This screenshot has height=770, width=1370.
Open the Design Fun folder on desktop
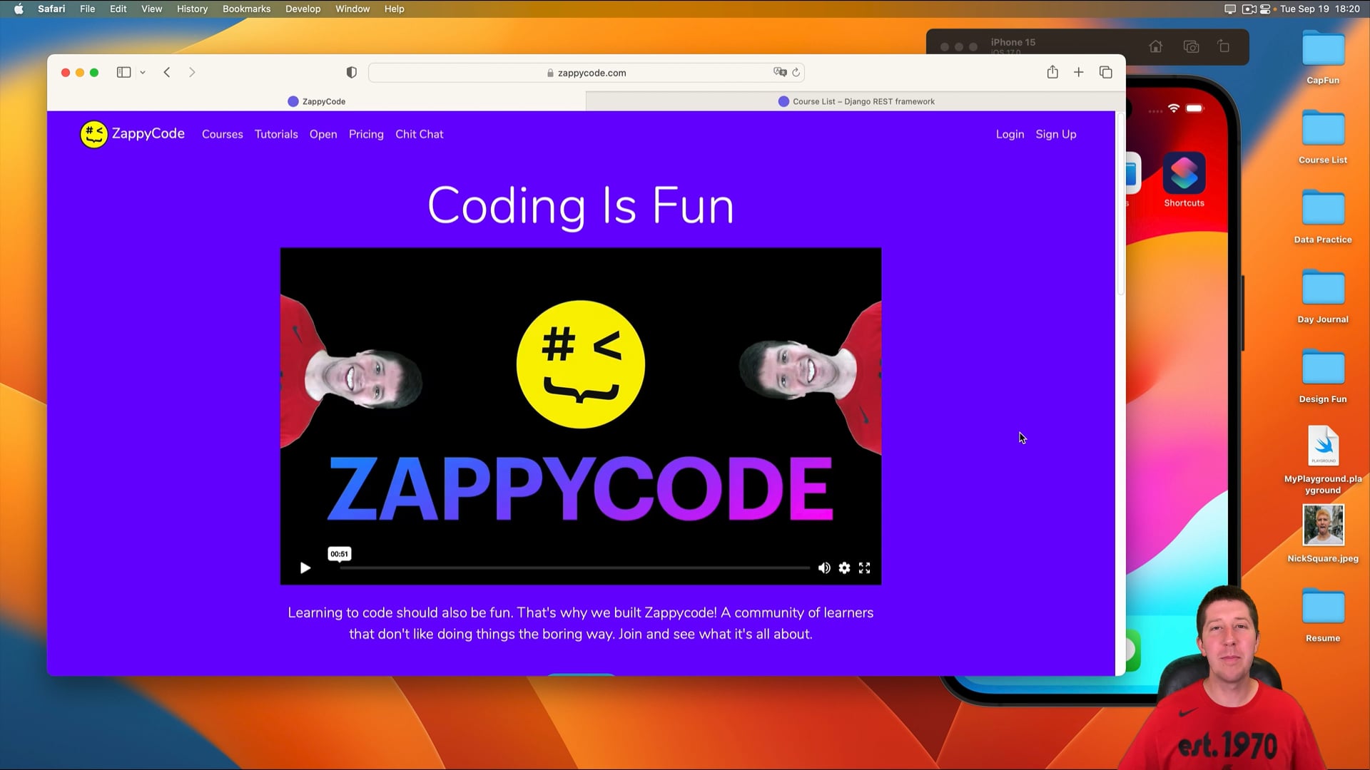tap(1323, 376)
